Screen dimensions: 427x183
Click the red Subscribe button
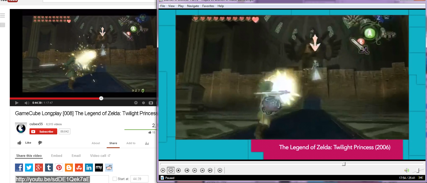[x=43, y=132]
